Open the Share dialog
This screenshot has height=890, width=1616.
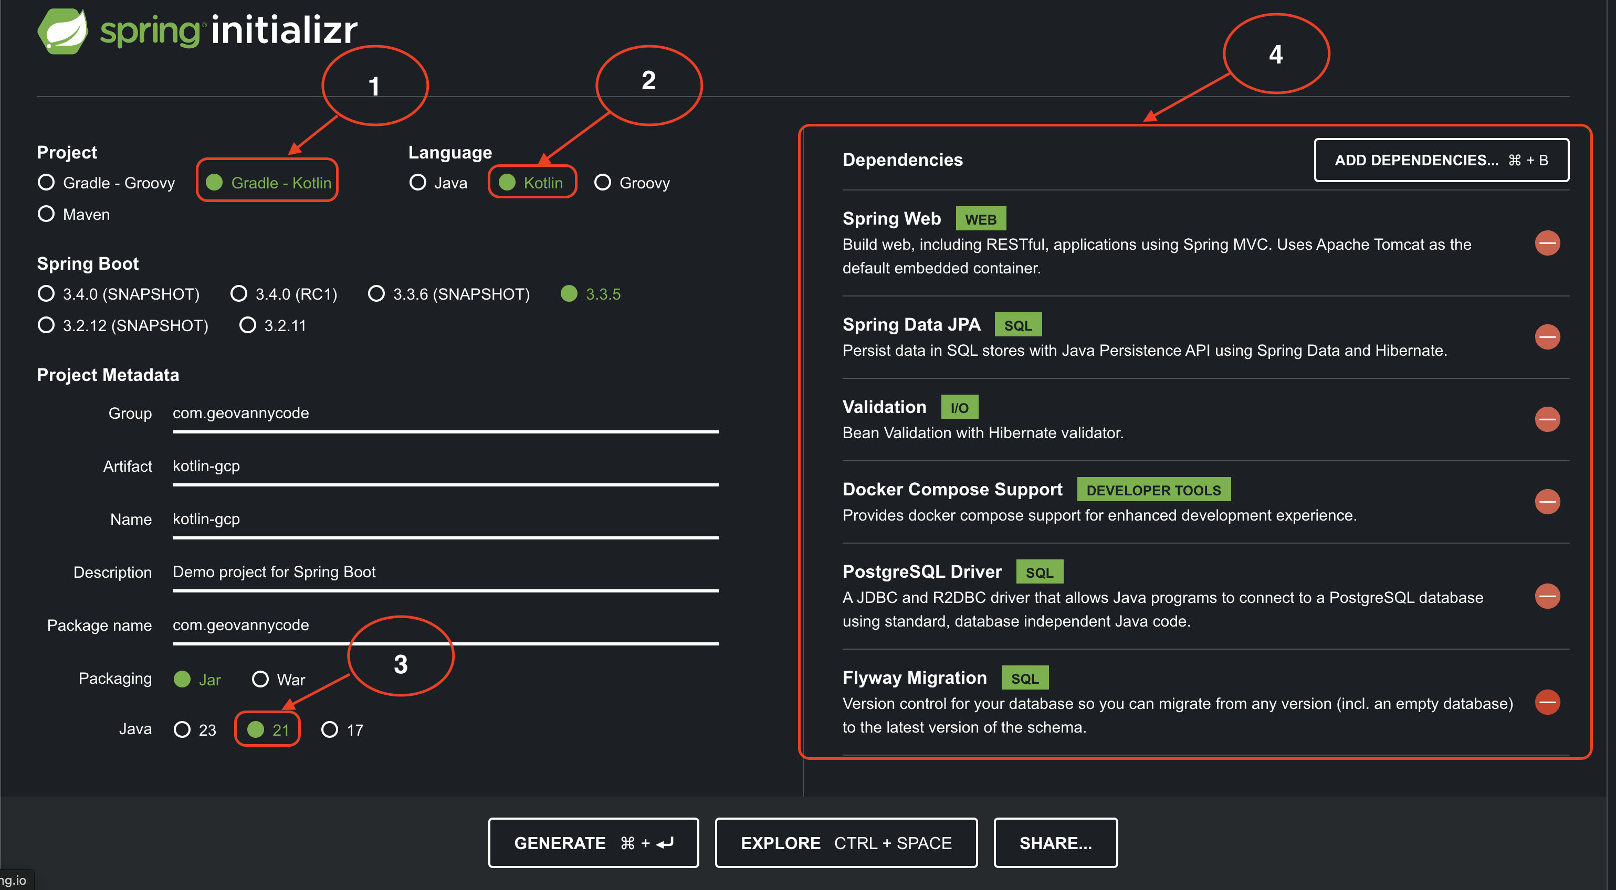tap(1055, 842)
